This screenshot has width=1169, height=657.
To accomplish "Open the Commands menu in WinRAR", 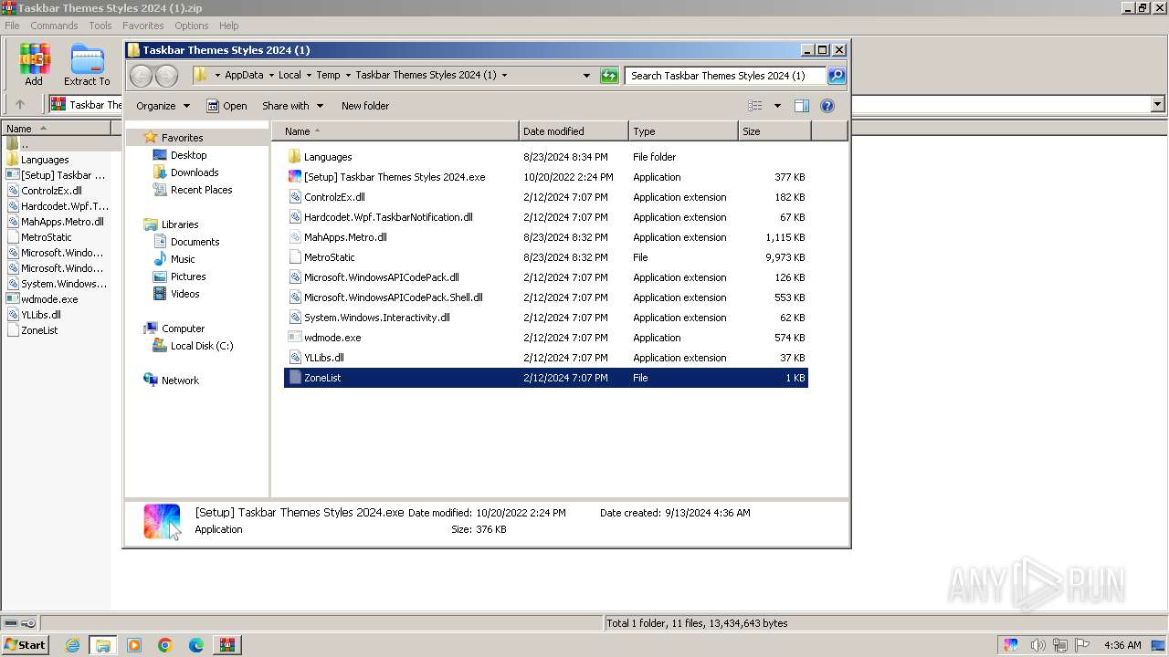I will 54,26.
